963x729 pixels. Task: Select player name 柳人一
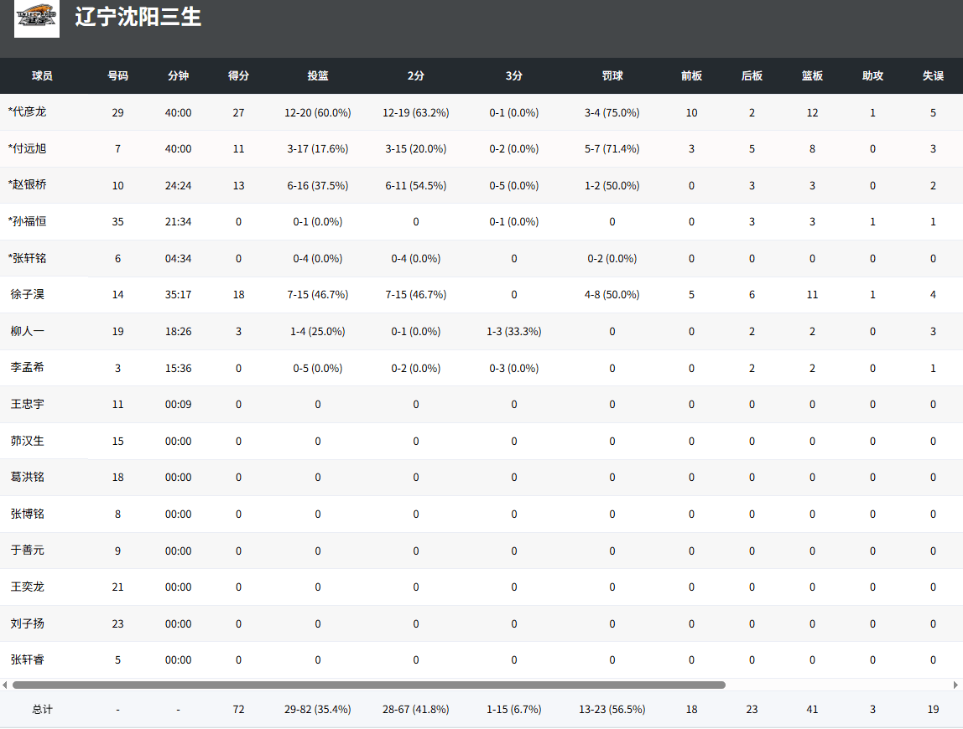pyautogui.click(x=27, y=331)
